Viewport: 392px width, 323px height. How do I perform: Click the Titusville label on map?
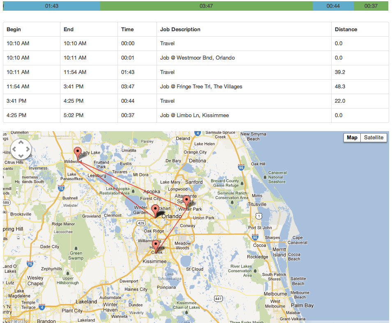(x=257, y=204)
